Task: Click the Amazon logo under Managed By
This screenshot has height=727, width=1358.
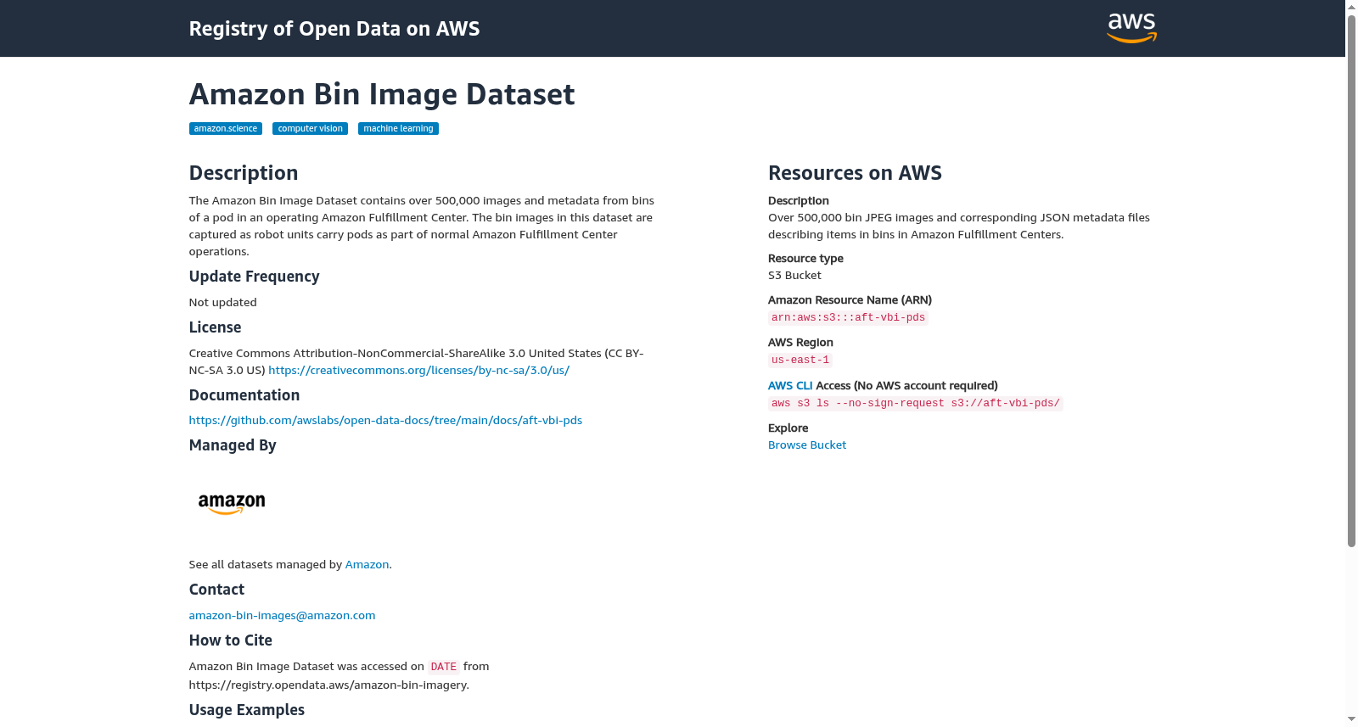Action: 232,504
